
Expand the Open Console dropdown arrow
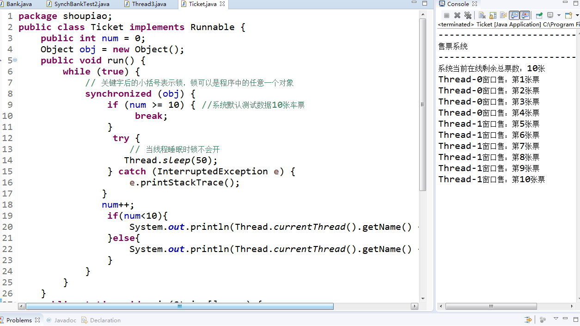(578, 15)
